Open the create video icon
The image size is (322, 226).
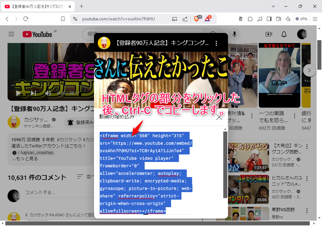click(269, 34)
